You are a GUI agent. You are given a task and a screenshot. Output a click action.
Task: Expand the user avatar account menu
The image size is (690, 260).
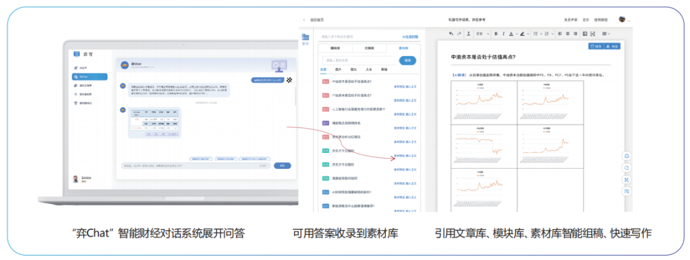point(624,20)
